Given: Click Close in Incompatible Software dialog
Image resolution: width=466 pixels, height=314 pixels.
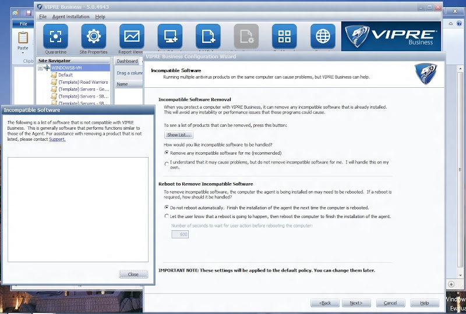Looking at the screenshot, I should [133, 274].
